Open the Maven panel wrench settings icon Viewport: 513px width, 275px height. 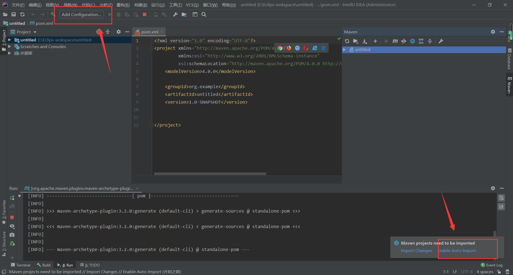tap(441, 41)
